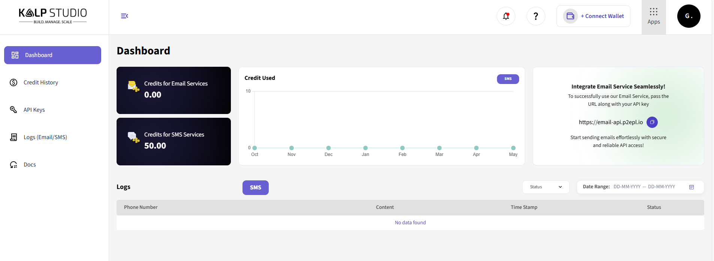714x261 pixels.
Task: Open Logs (Email/SMS) in sidebar
Action: point(45,137)
